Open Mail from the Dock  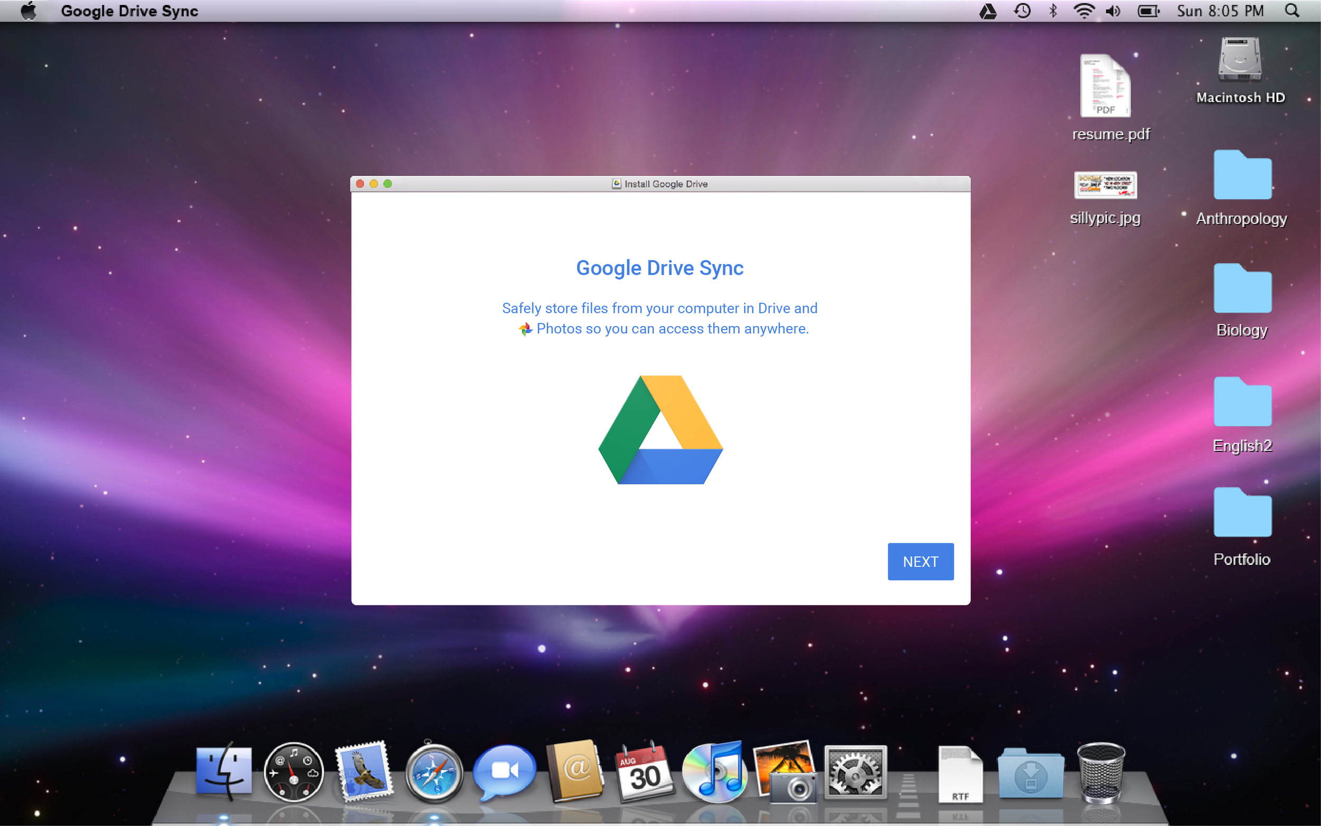[x=363, y=772]
